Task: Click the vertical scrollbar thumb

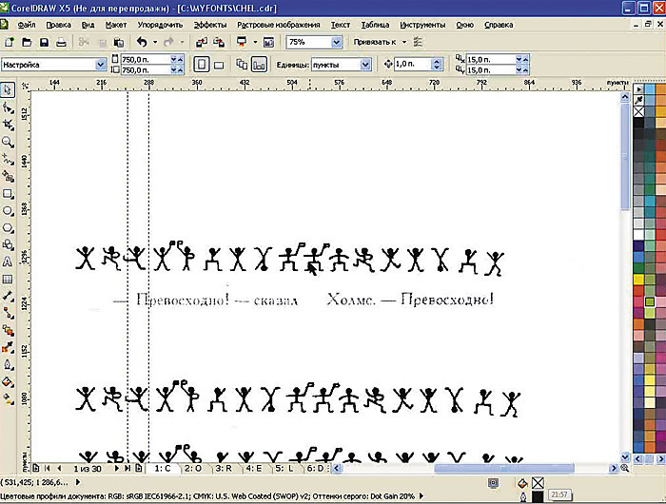Action: coord(625,156)
